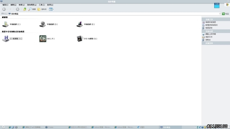The width and height of the screenshot is (230, 129).
Task: Click the Forward arrow toolbar button
Action: pyautogui.click(x=18, y=9)
